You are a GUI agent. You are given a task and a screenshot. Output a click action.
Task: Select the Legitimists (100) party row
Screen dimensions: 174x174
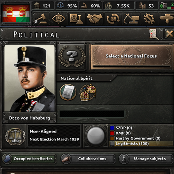click(x=141, y=144)
